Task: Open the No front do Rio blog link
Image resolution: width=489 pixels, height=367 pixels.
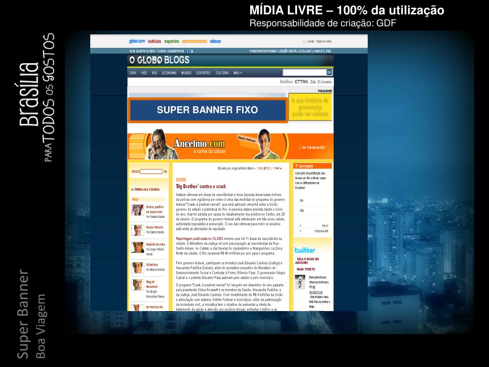Action: point(154,307)
